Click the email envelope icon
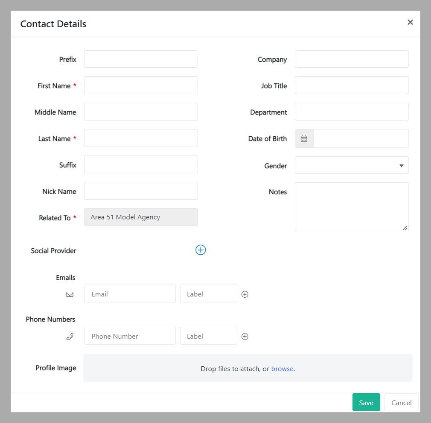The height and width of the screenshot is (423, 431). point(70,294)
